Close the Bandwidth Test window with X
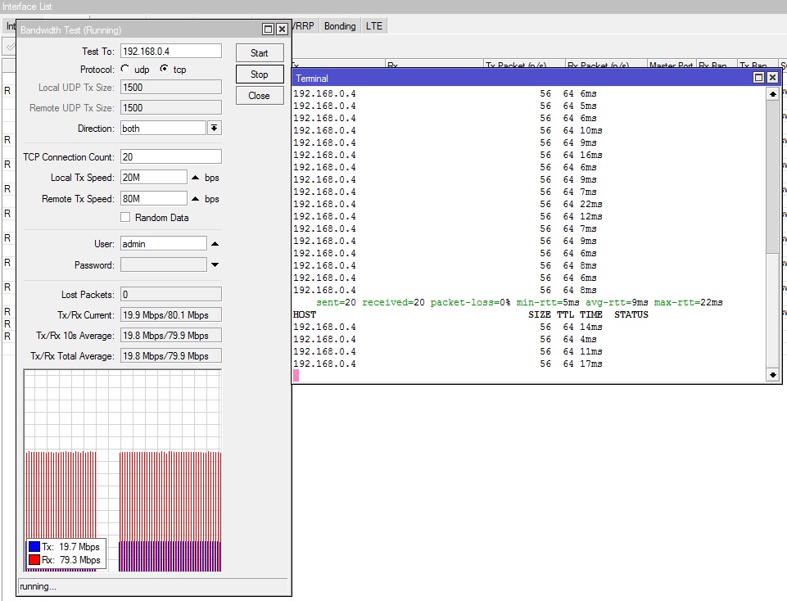This screenshot has width=787, height=601. pyautogui.click(x=281, y=29)
